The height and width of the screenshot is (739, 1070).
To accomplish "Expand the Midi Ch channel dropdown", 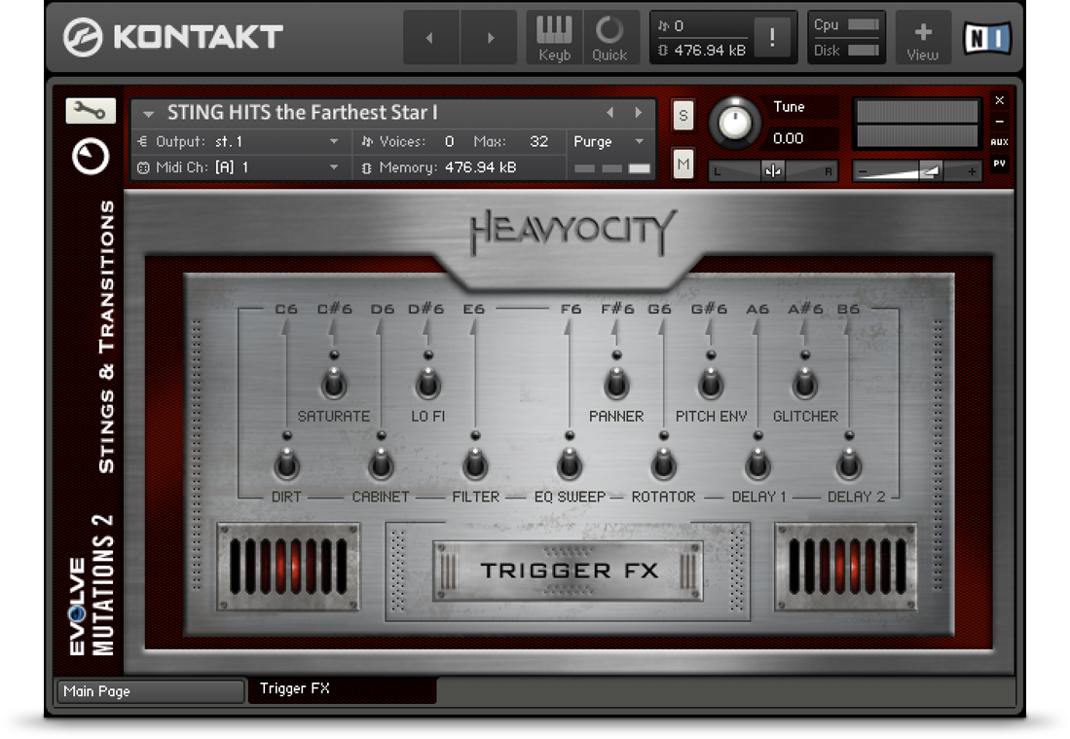I will pos(334,167).
